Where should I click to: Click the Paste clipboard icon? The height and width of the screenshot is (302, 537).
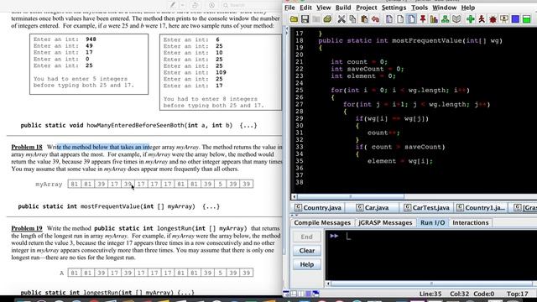pyautogui.click(x=364, y=19)
